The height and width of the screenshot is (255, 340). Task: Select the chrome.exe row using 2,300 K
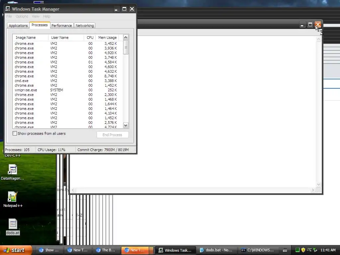click(x=68, y=95)
